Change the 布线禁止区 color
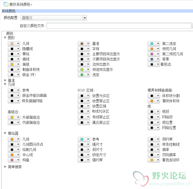This screenshot has height=189, width=193. pos(84,117)
